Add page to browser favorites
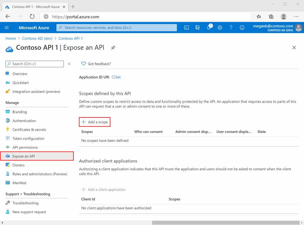 [x=258, y=16]
